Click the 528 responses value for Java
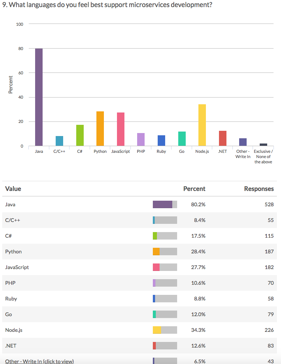This screenshot has height=364, width=281. (x=268, y=204)
